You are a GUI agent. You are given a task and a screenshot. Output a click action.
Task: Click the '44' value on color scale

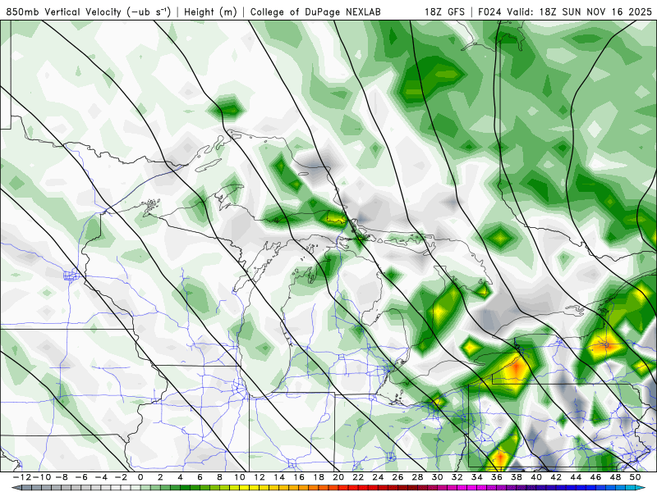click(x=577, y=477)
